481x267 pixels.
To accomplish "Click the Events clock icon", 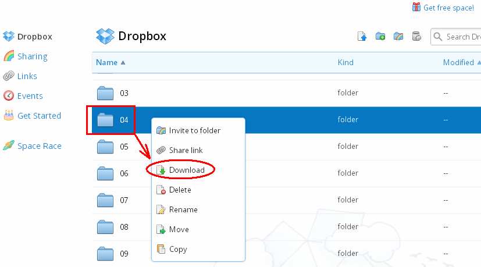I will tap(9, 95).
